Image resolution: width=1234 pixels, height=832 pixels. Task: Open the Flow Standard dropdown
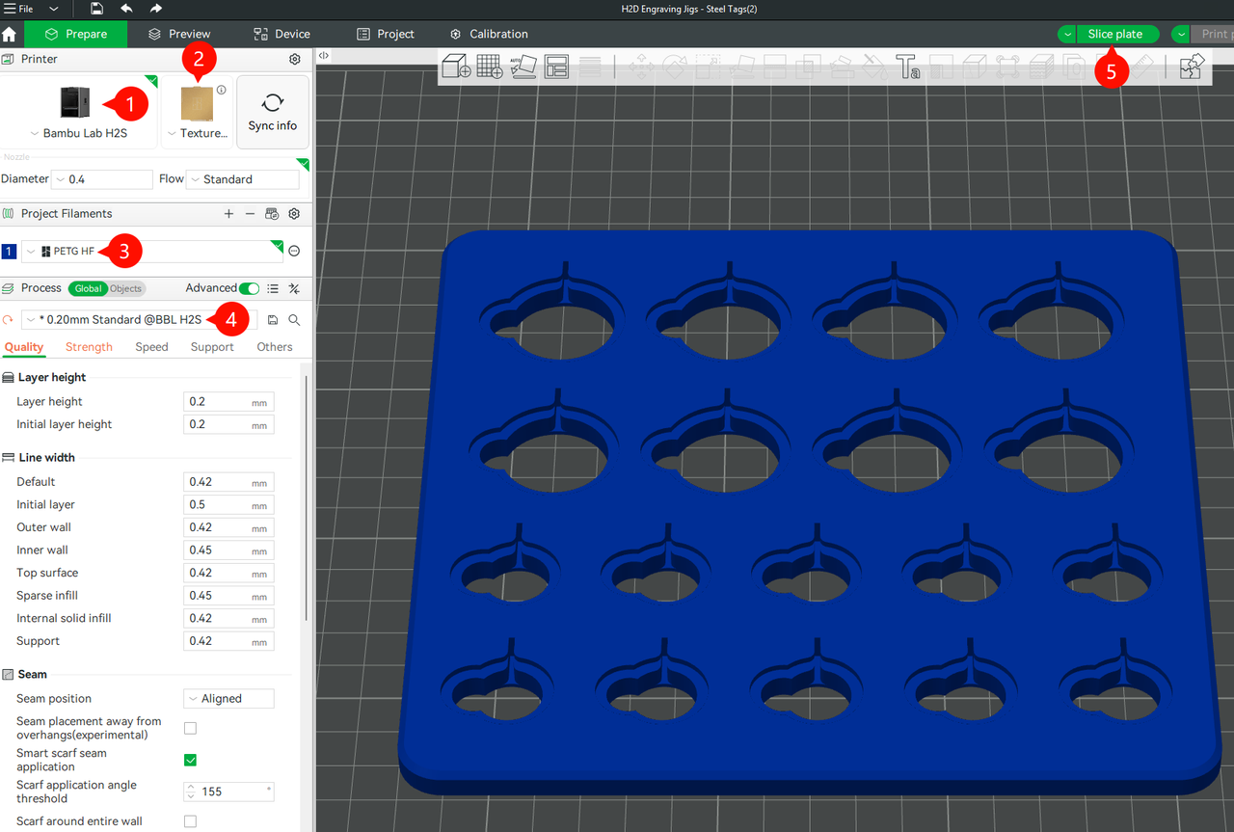coord(243,179)
